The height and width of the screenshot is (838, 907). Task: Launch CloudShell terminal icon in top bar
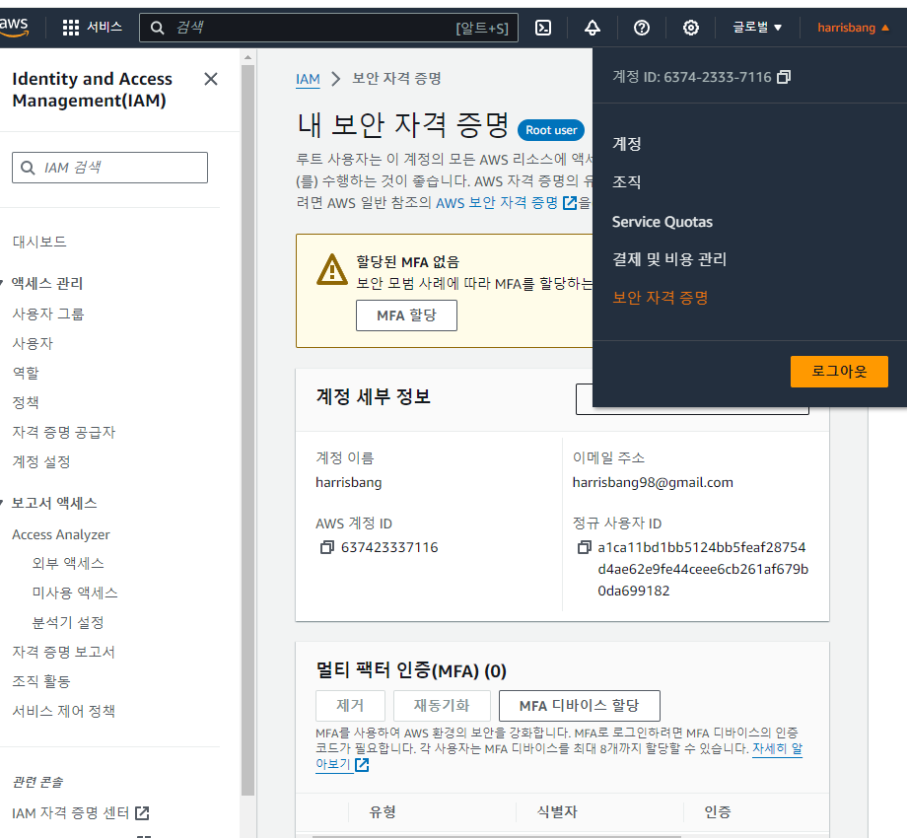pyautogui.click(x=542, y=28)
